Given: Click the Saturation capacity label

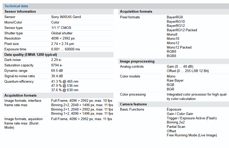Looking at the screenshot, I should 19,65.
